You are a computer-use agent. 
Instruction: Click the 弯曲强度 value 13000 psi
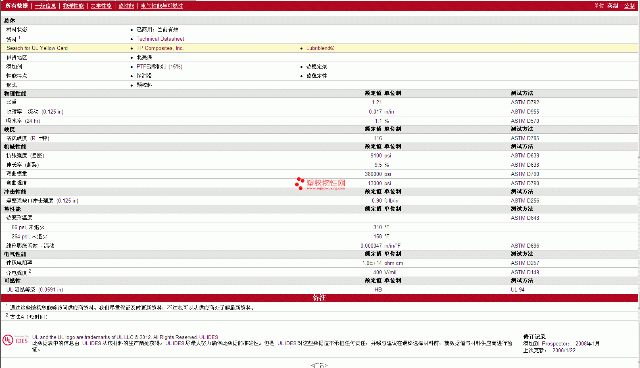pos(379,183)
